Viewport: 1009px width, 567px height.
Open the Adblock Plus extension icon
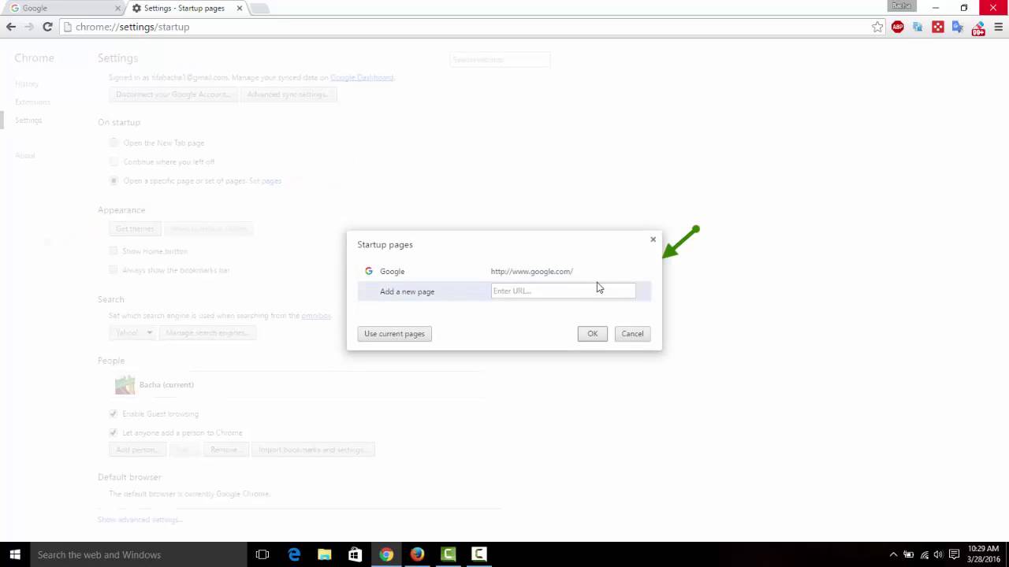(x=897, y=27)
